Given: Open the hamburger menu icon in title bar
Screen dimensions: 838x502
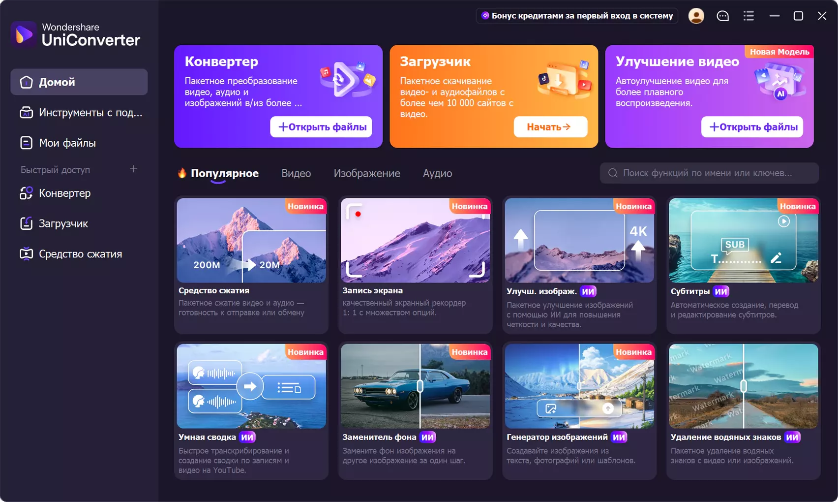Looking at the screenshot, I should [748, 16].
